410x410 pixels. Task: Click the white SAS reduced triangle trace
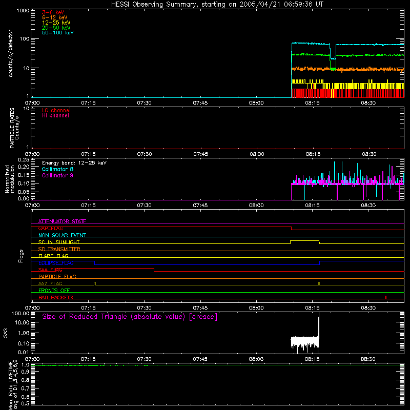(305, 341)
